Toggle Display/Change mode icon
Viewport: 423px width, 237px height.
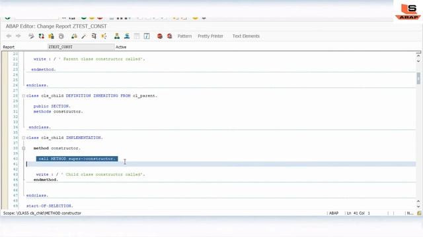(x=31, y=36)
